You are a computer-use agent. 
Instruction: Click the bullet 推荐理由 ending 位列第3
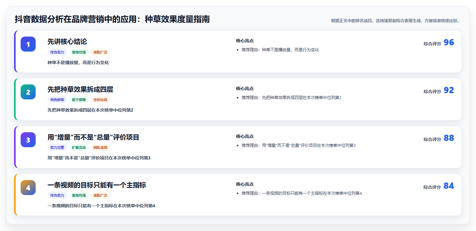[x=299, y=145]
